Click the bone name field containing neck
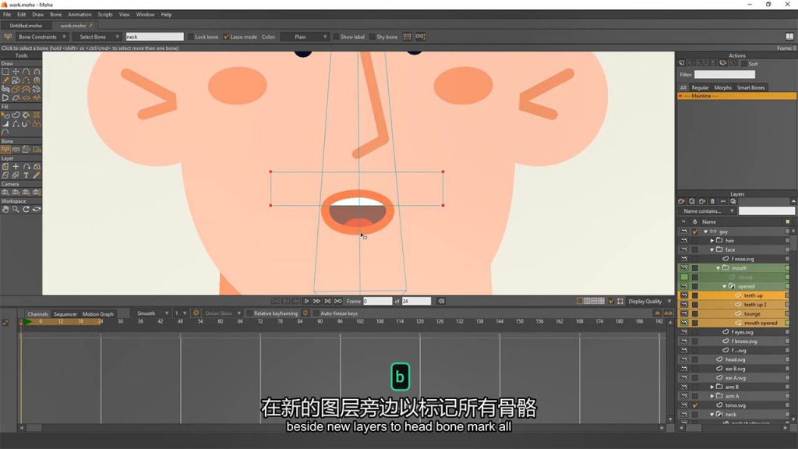The height and width of the screenshot is (449, 798). point(154,37)
